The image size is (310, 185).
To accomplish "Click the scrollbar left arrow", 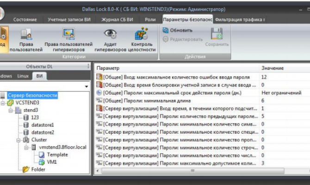I will coord(98,171).
